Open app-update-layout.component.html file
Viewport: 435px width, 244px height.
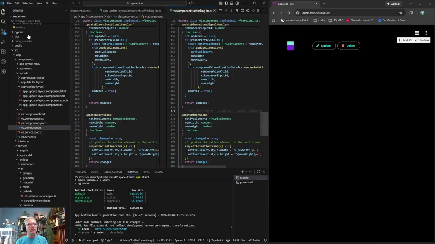pyautogui.click(x=44, y=91)
